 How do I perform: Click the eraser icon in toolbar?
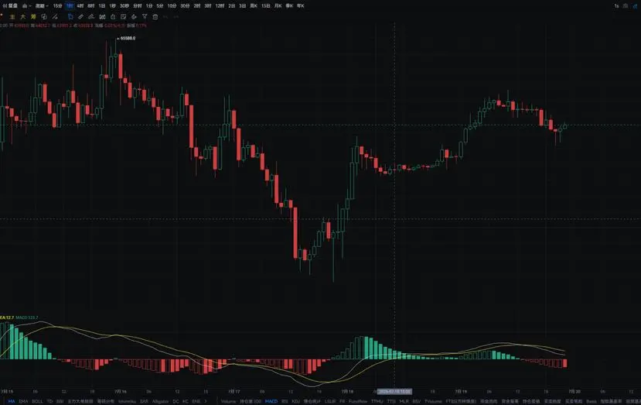[134, 17]
